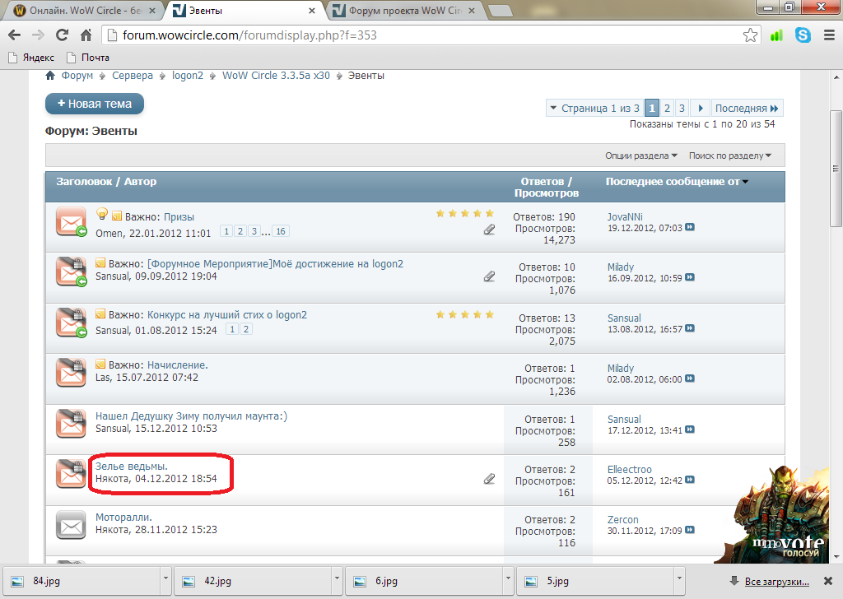Viewport: 843px width, 599px height.
Task: Click the envelope icon of the Моторалли thread
Action: pyautogui.click(x=71, y=525)
